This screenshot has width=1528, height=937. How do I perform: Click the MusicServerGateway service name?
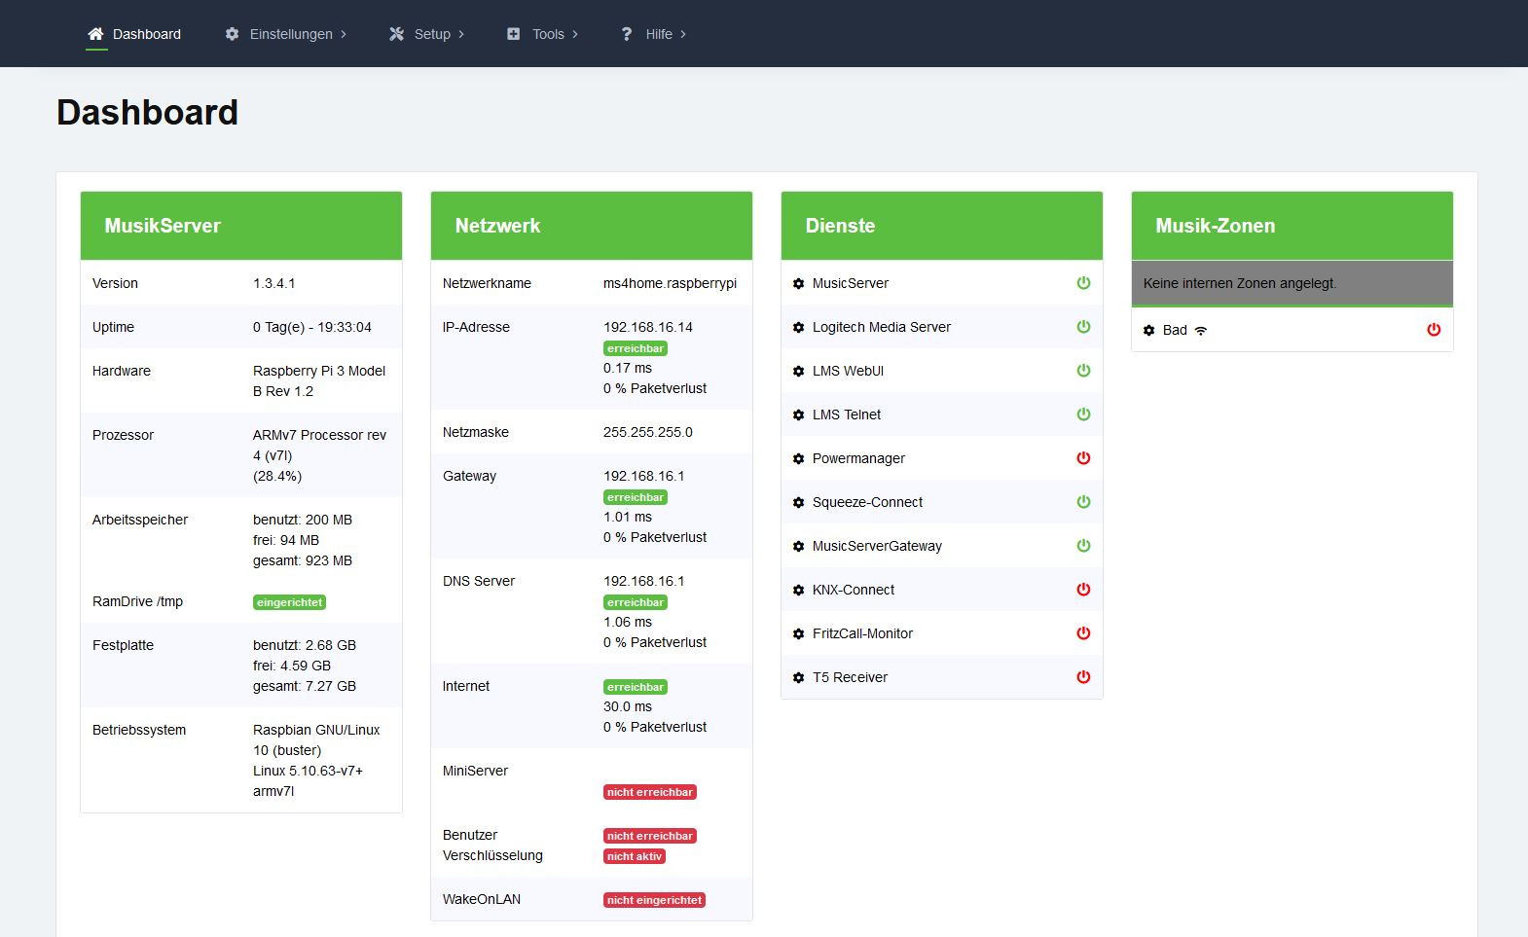click(x=877, y=546)
